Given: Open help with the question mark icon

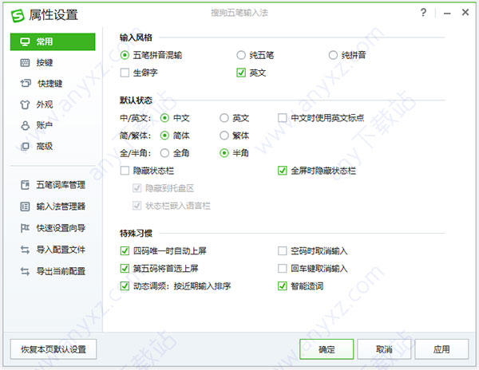Looking at the screenshot, I should 423,13.
